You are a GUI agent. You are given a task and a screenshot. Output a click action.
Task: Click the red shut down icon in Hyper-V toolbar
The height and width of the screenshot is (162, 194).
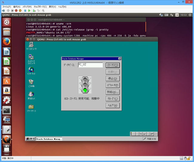(16, 11)
